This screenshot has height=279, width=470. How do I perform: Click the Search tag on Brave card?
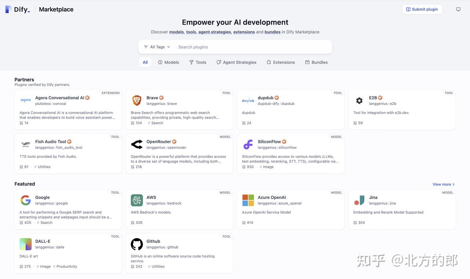tap(156, 123)
